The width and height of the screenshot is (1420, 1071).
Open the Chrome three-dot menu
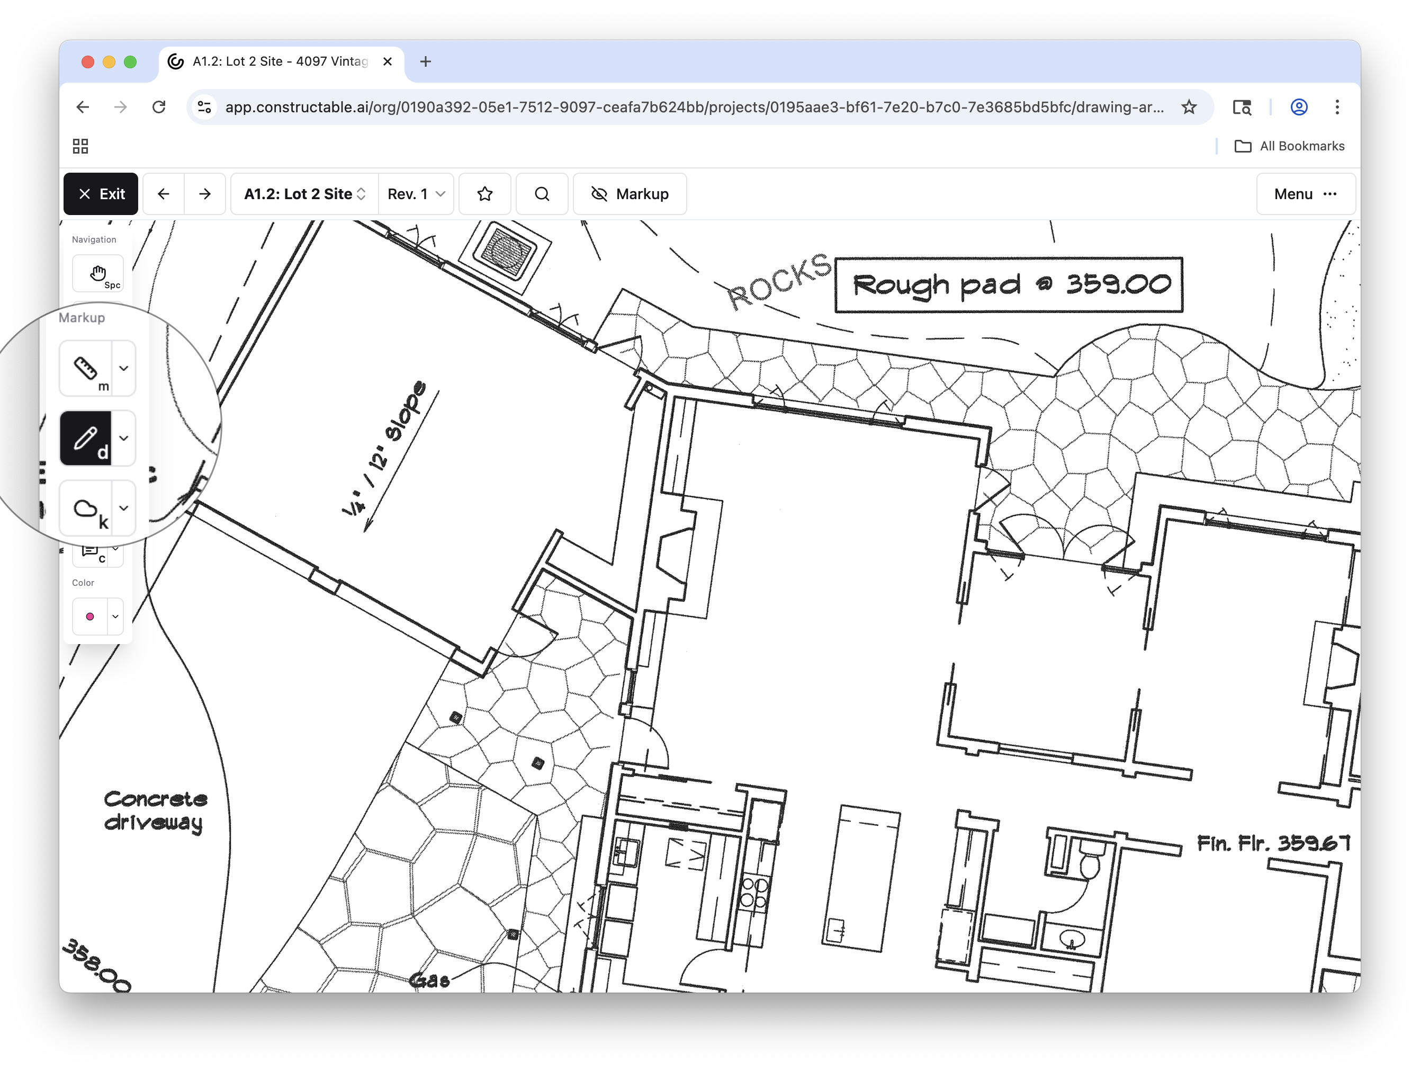[x=1337, y=107]
